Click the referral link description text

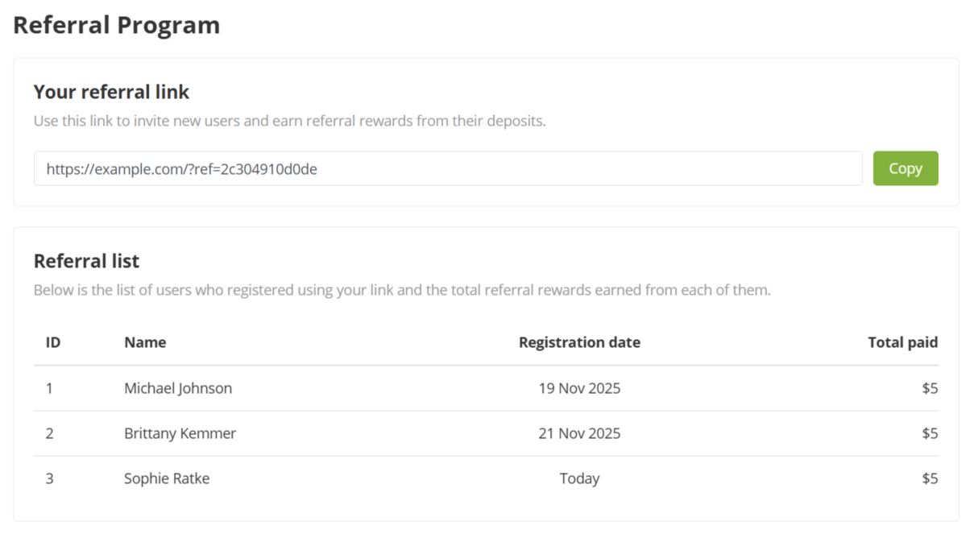tap(289, 122)
